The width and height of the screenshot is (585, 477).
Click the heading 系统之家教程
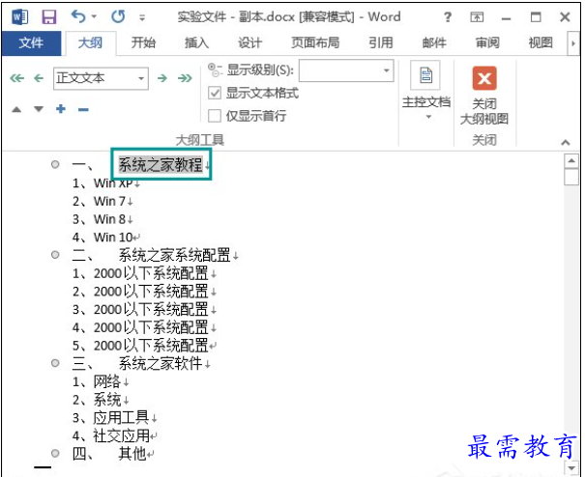point(161,165)
